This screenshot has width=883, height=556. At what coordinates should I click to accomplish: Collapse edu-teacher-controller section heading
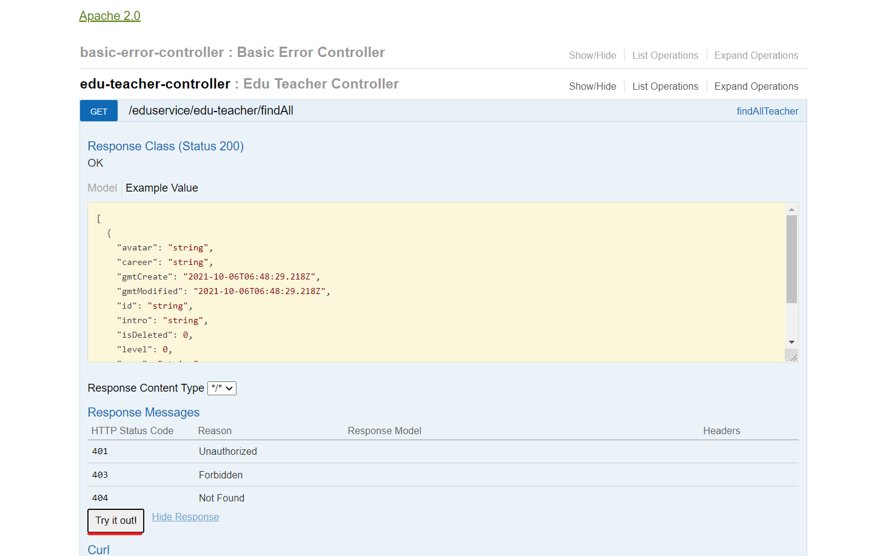[x=240, y=84]
